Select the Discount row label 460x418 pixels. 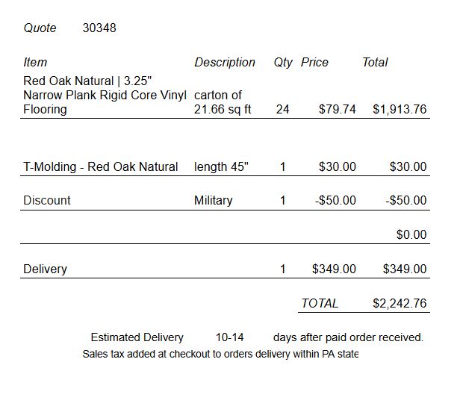(x=47, y=200)
